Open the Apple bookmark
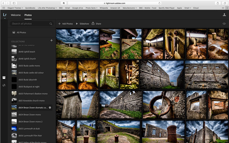This screenshot has height=143, width=229. coord(179,8)
